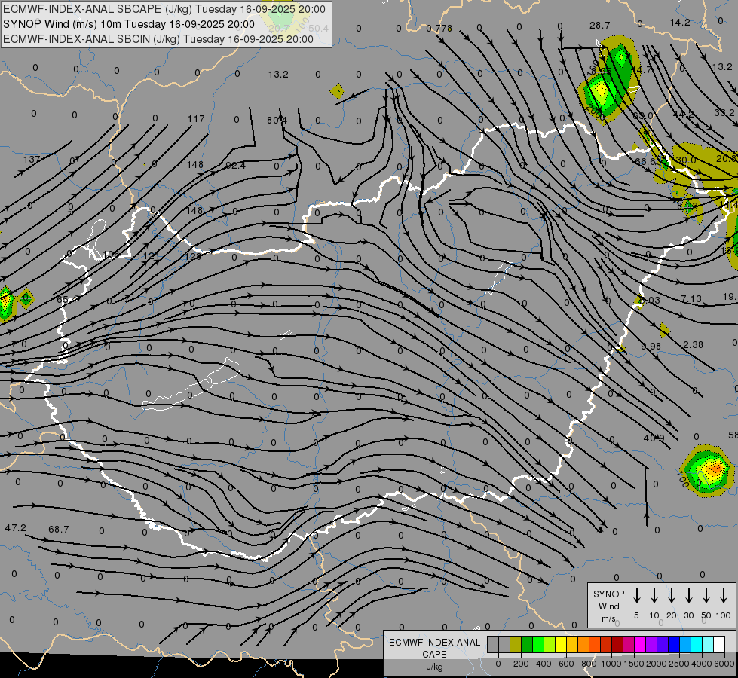Select the SYNOP Wind 10m title line
This screenshot has height=678, width=738.
point(129,24)
